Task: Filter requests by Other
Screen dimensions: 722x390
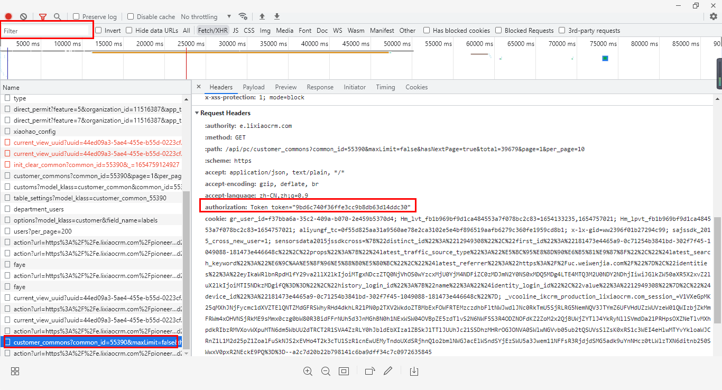Action: click(x=408, y=31)
